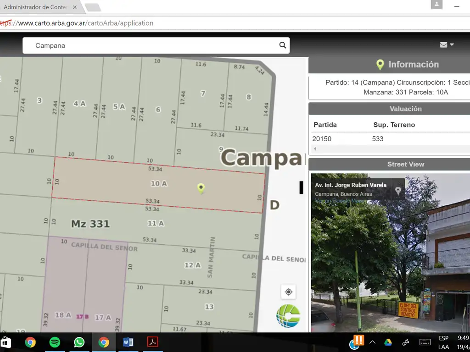The width and height of the screenshot is (470, 352).
Task: Expand the mail envelope dropdown menu
Action: click(x=447, y=45)
